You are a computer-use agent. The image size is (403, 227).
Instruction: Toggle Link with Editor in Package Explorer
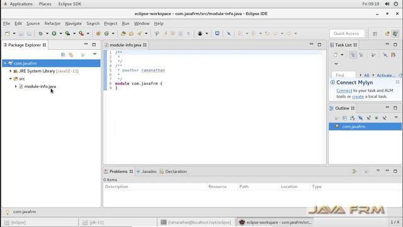click(71, 55)
